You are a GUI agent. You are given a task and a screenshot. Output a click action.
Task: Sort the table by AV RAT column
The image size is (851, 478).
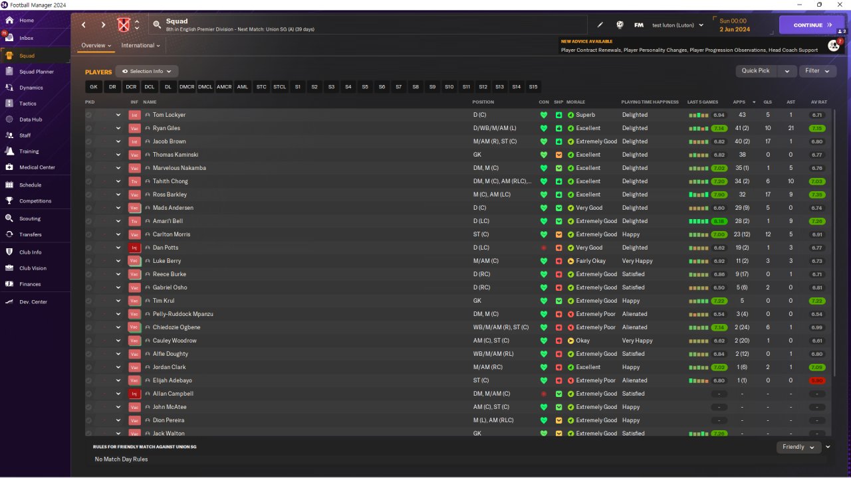[818, 102]
